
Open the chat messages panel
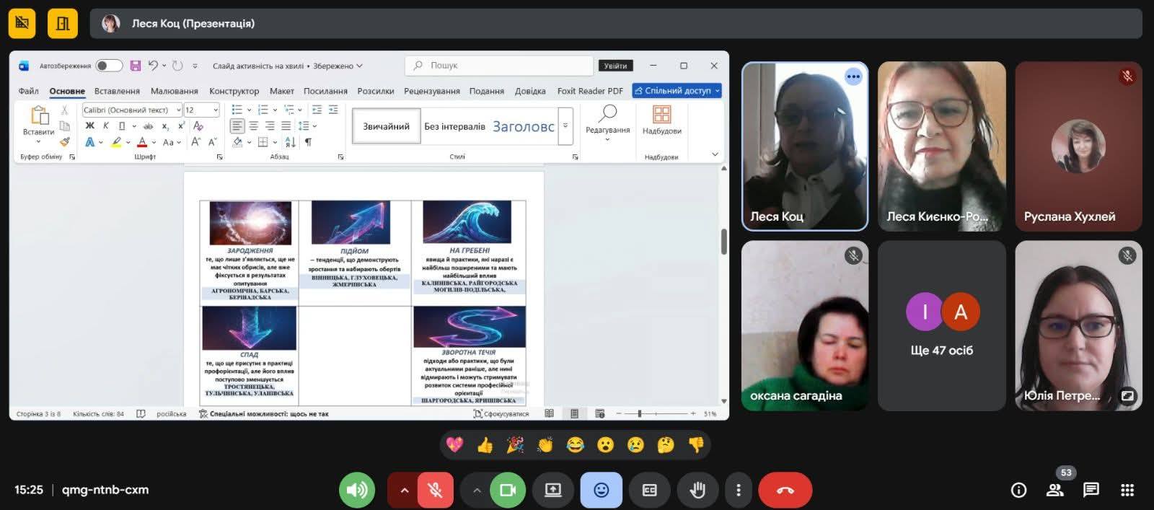pos(1091,490)
